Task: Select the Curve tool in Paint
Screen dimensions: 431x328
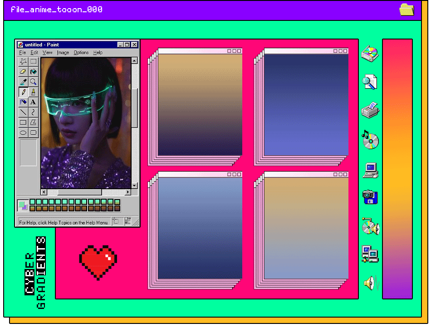Action: tap(33, 112)
